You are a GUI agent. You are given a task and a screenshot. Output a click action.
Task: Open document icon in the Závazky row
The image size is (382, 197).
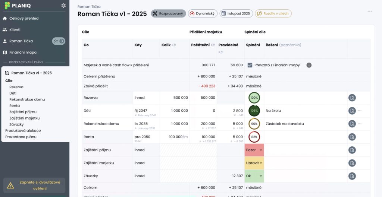[x=352, y=176]
